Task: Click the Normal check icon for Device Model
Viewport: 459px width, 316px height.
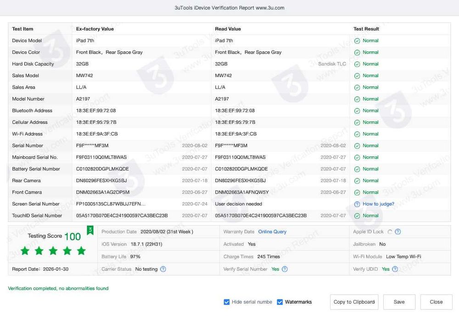Action: tap(357, 41)
